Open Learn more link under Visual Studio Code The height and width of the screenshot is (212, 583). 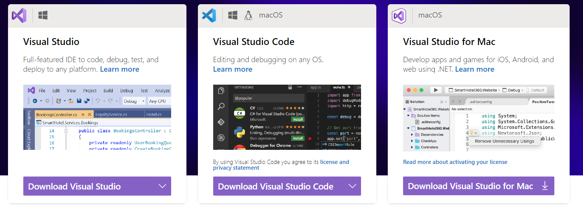pyautogui.click(x=233, y=69)
